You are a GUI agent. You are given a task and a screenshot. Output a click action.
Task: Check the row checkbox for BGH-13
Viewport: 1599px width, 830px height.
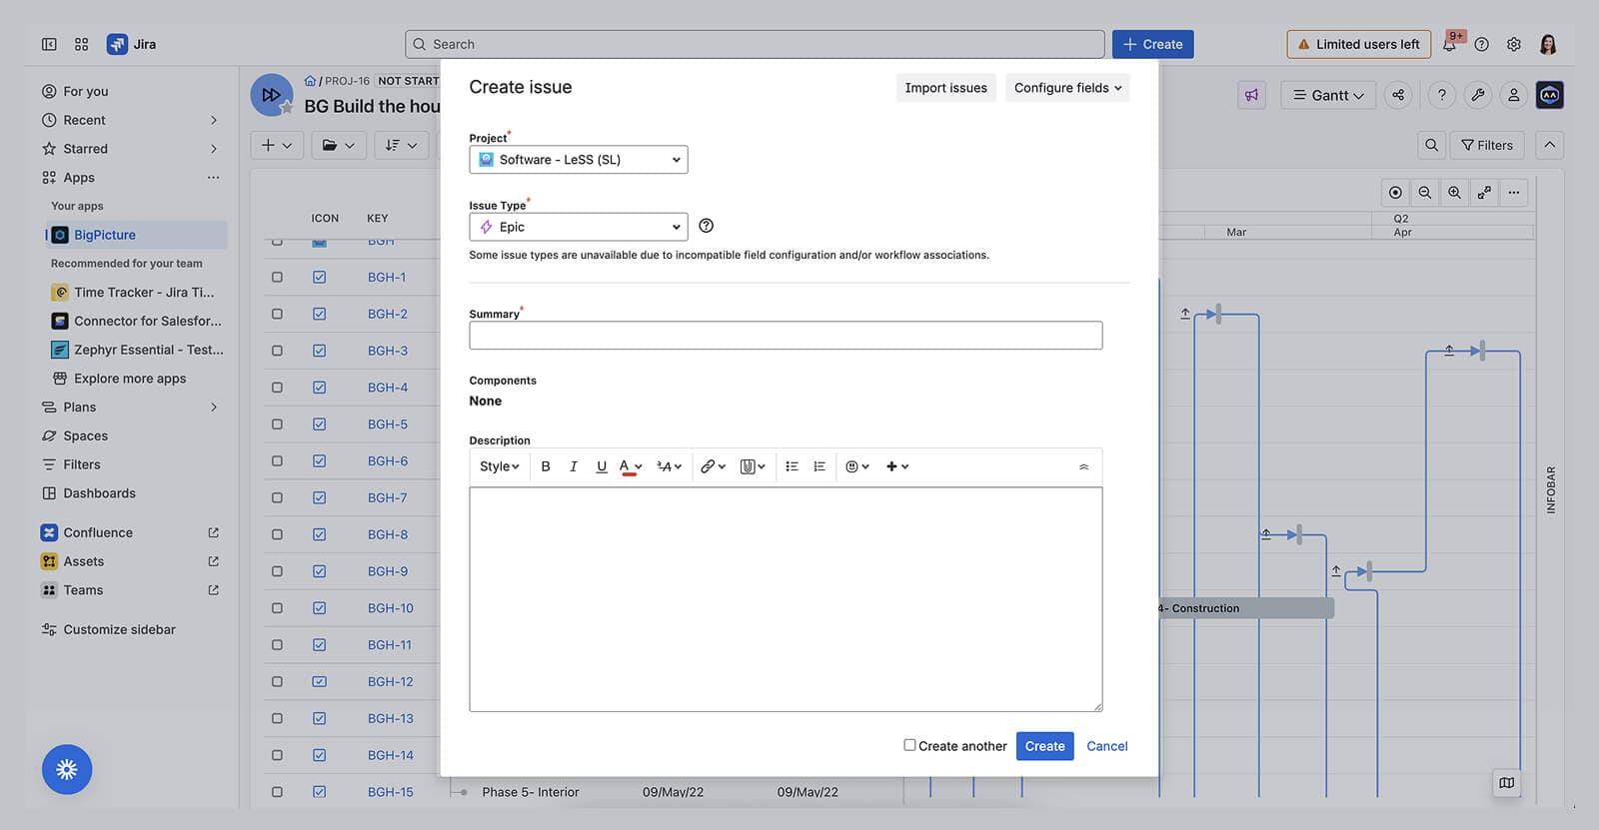(277, 718)
